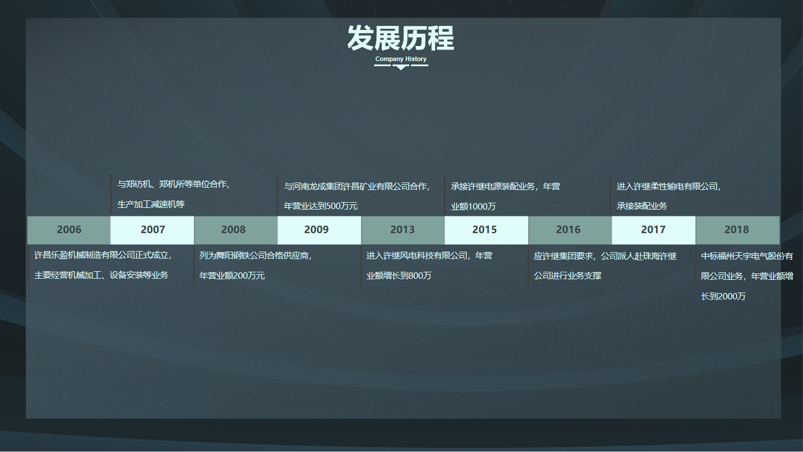Screen dimensions: 803x452
Task: Select the 2017 year marker
Action: 653,230
